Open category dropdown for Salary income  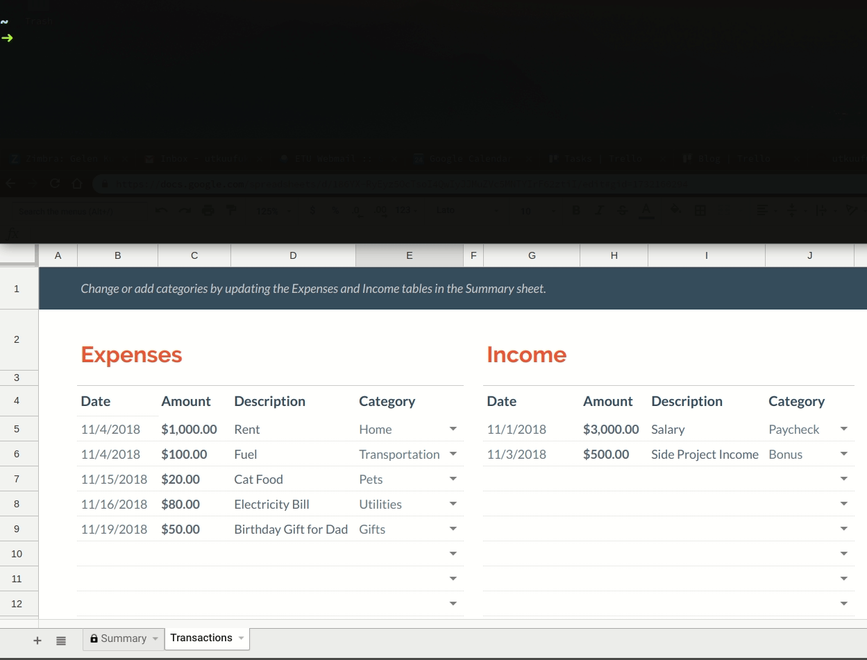(x=844, y=429)
